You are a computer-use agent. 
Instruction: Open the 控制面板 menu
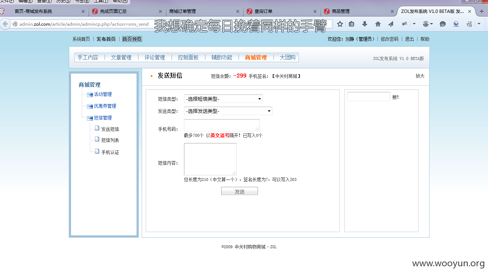(188, 58)
